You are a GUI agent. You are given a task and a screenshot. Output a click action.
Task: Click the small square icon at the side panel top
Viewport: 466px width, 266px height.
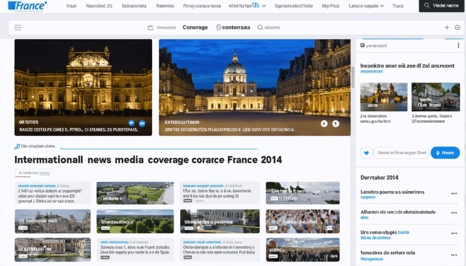362,46
